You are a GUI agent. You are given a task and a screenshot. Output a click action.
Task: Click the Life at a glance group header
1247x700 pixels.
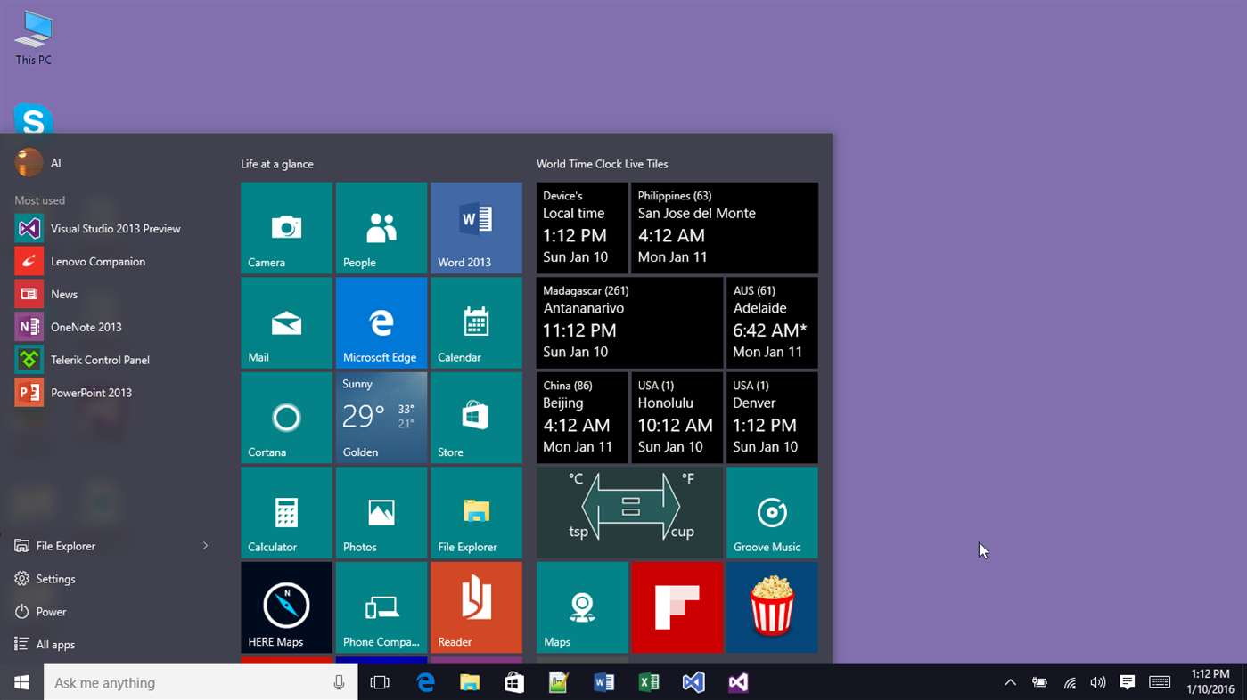pyautogui.click(x=277, y=164)
